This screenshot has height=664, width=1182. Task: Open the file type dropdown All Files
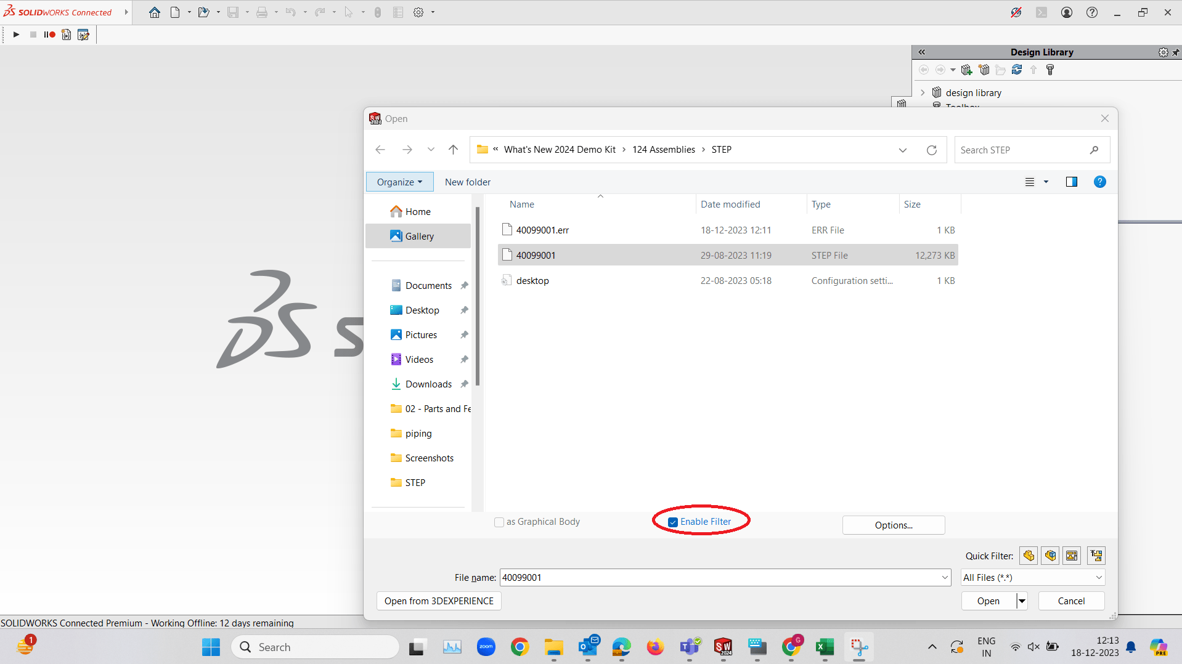(1033, 578)
